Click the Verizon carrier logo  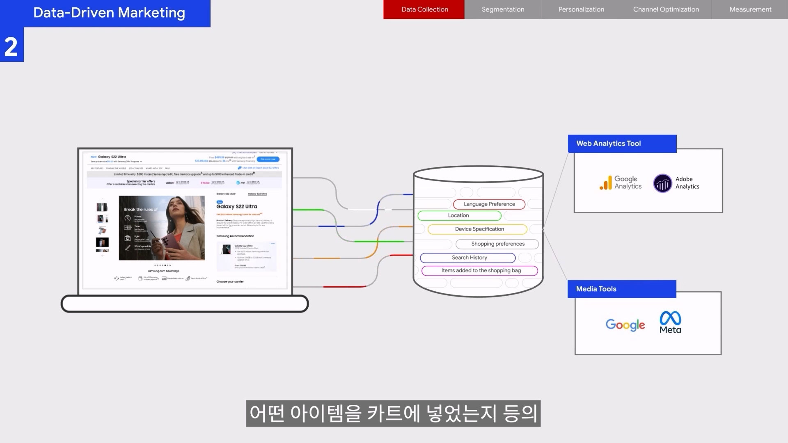170,183
